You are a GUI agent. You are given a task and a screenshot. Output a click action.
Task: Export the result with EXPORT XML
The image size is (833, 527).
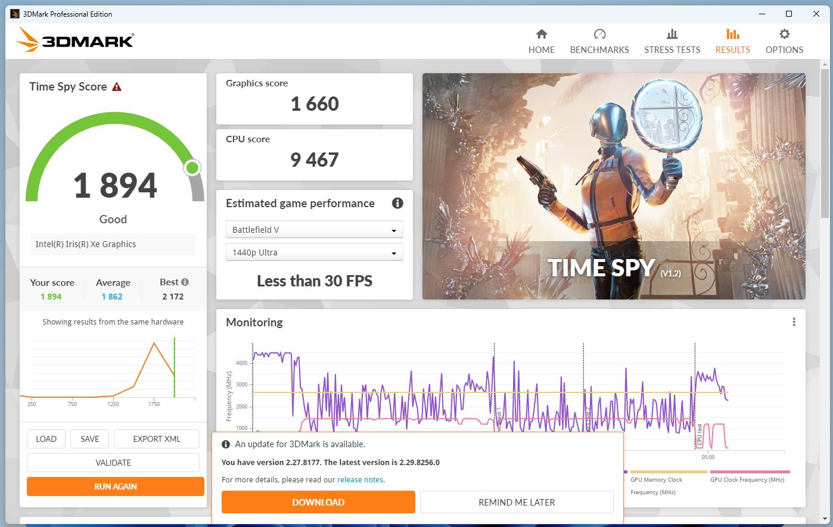[x=157, y=439]
